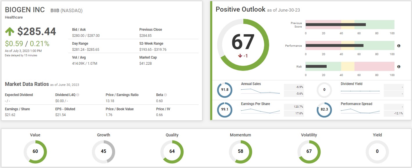Click the Day Range value $281.24 - $285.65

pyautogui.click(x=86, y=50)
